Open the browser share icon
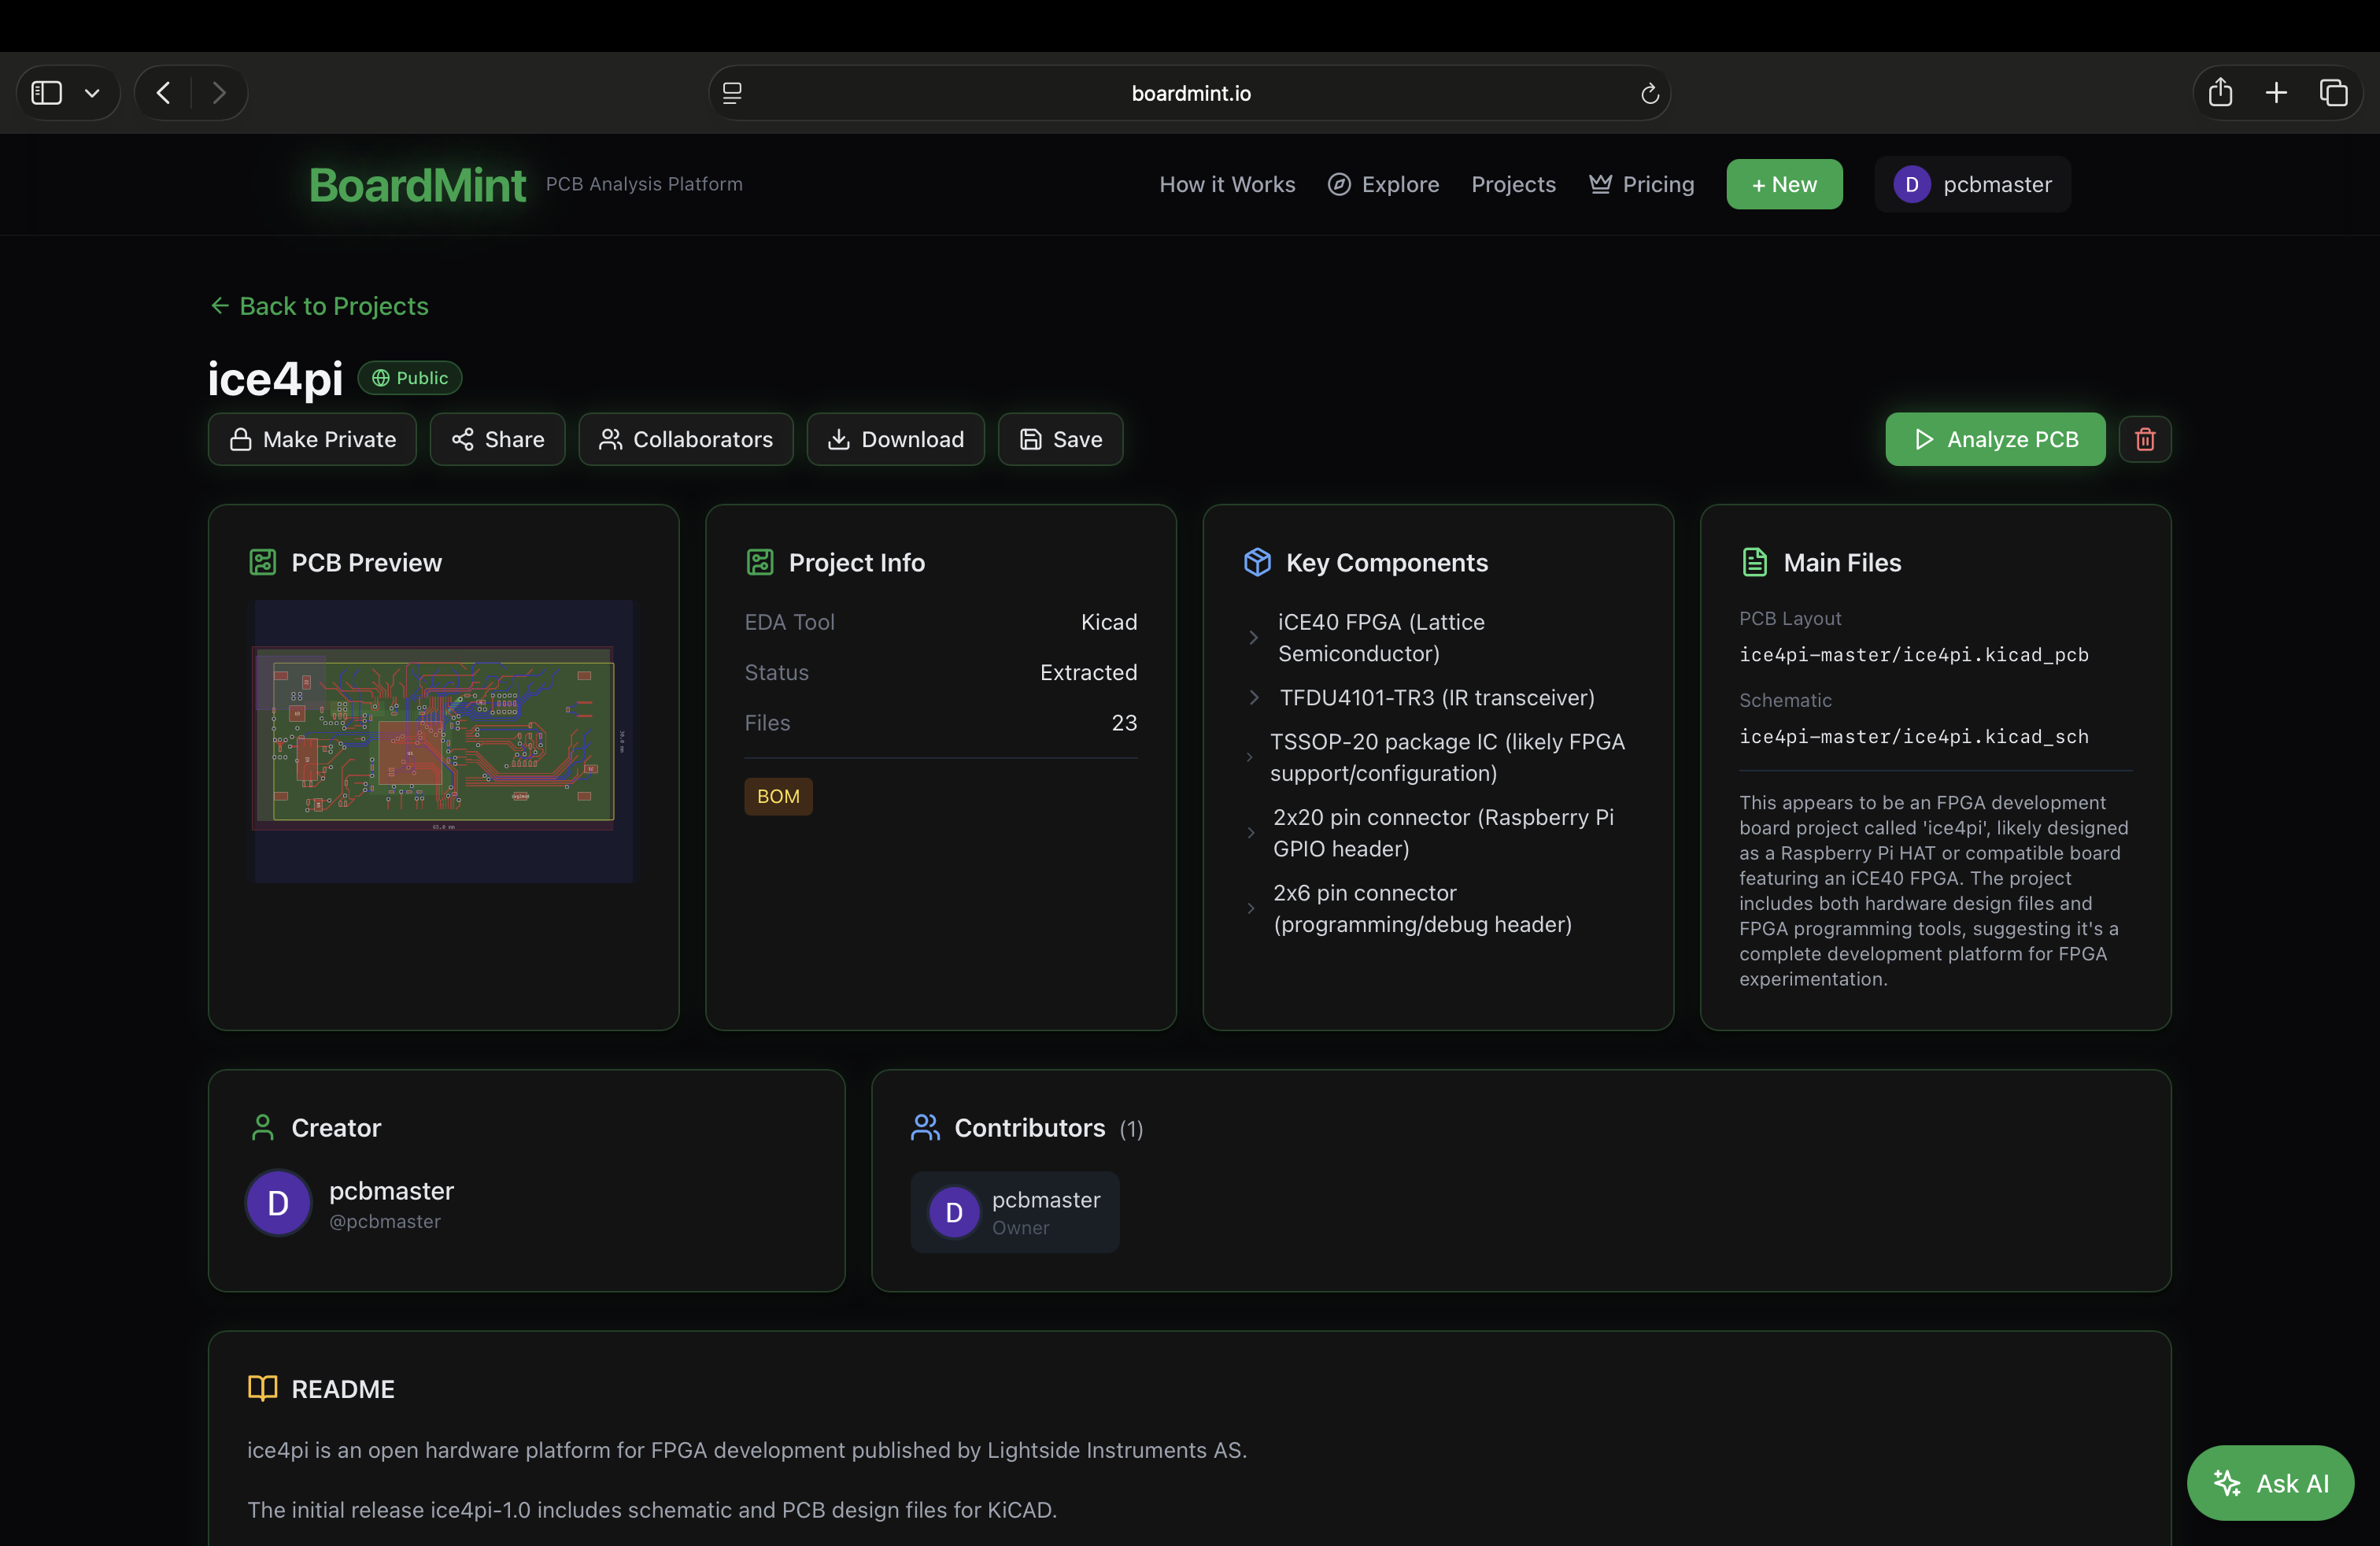Viewport: 2380px width, 1546px height. click(2220, 92)
